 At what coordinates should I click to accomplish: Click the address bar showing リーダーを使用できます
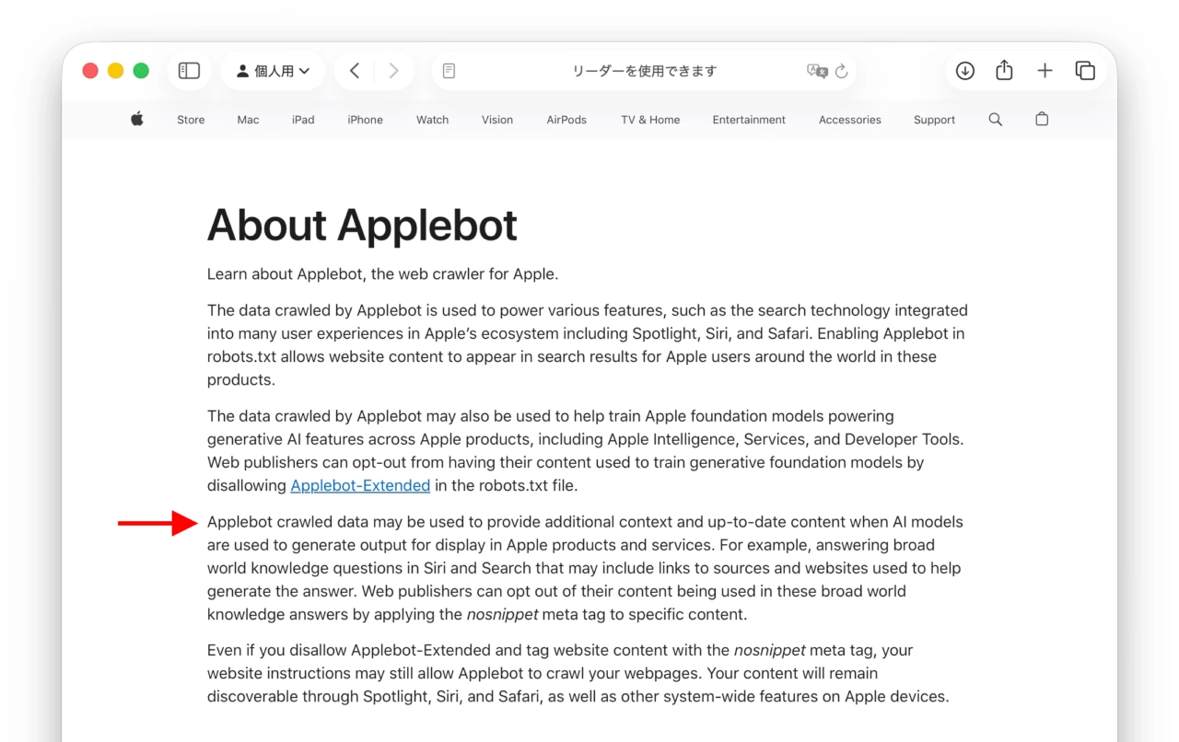(645, 71)
